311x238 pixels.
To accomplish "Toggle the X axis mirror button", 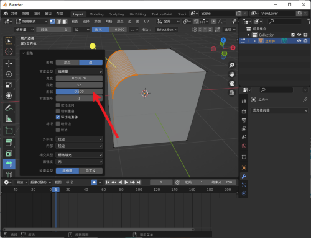I will coord(200,30).
